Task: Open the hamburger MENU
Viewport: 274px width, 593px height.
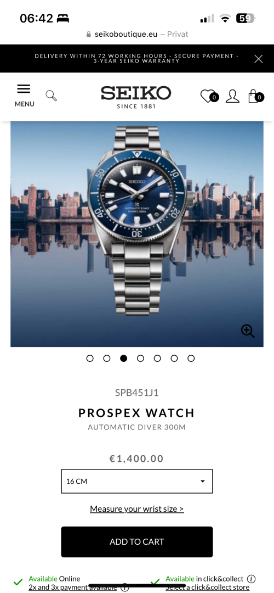Action: click(24, 96)
